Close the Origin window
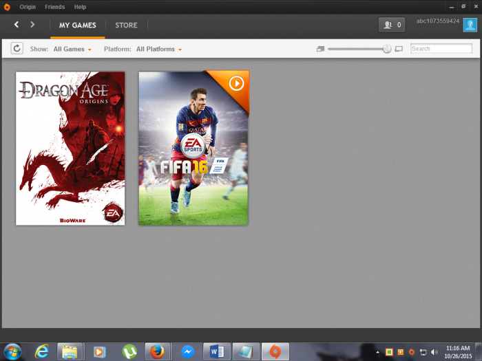Image resolution: width=482 pixels, height=361 pixels. tap(476, 6)
